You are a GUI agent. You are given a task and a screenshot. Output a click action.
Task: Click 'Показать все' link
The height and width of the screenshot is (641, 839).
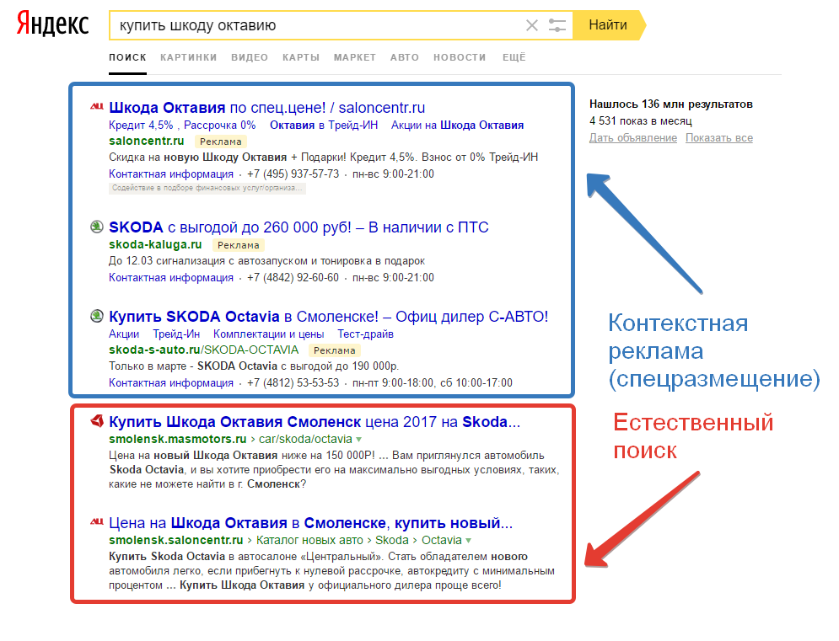pos(719,138)
